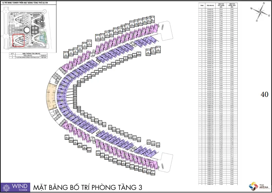Image resolution: width=272 pixels, height=193 pixels.
Task: Select apartment label WI-B 16
Action: (98, 38)
